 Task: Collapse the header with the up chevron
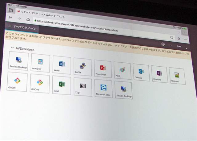tap(187, 49)
